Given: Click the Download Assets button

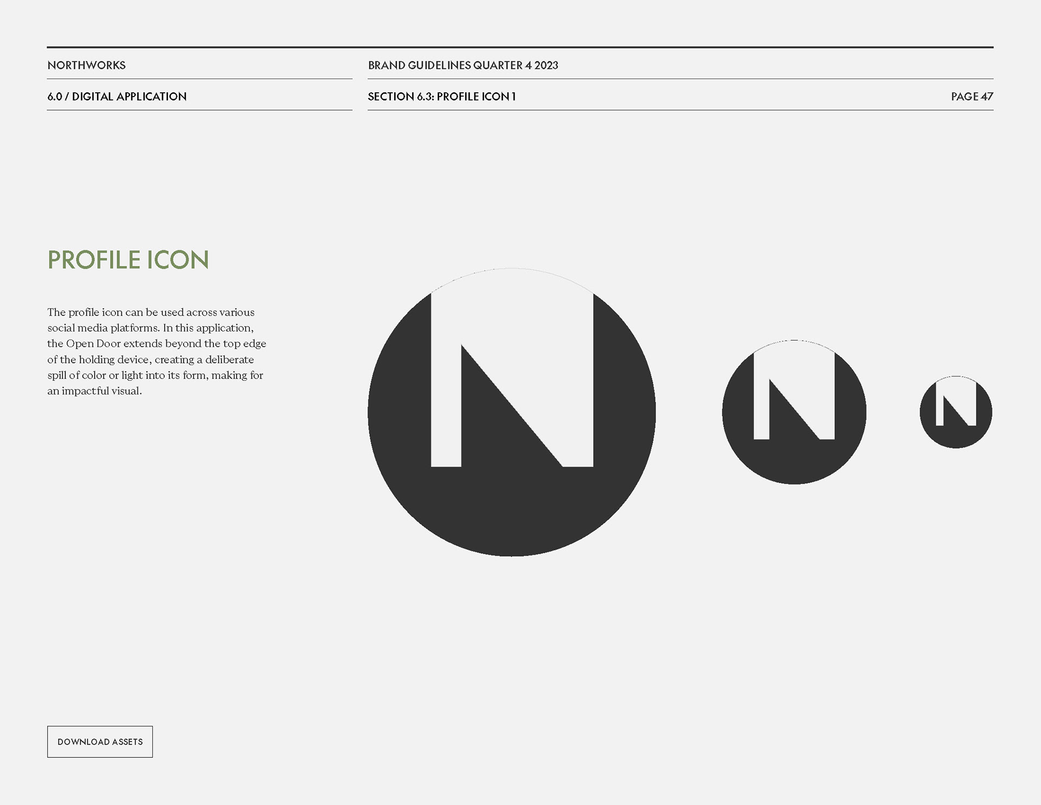Looking at the screenshot, I should coord(100,742).
